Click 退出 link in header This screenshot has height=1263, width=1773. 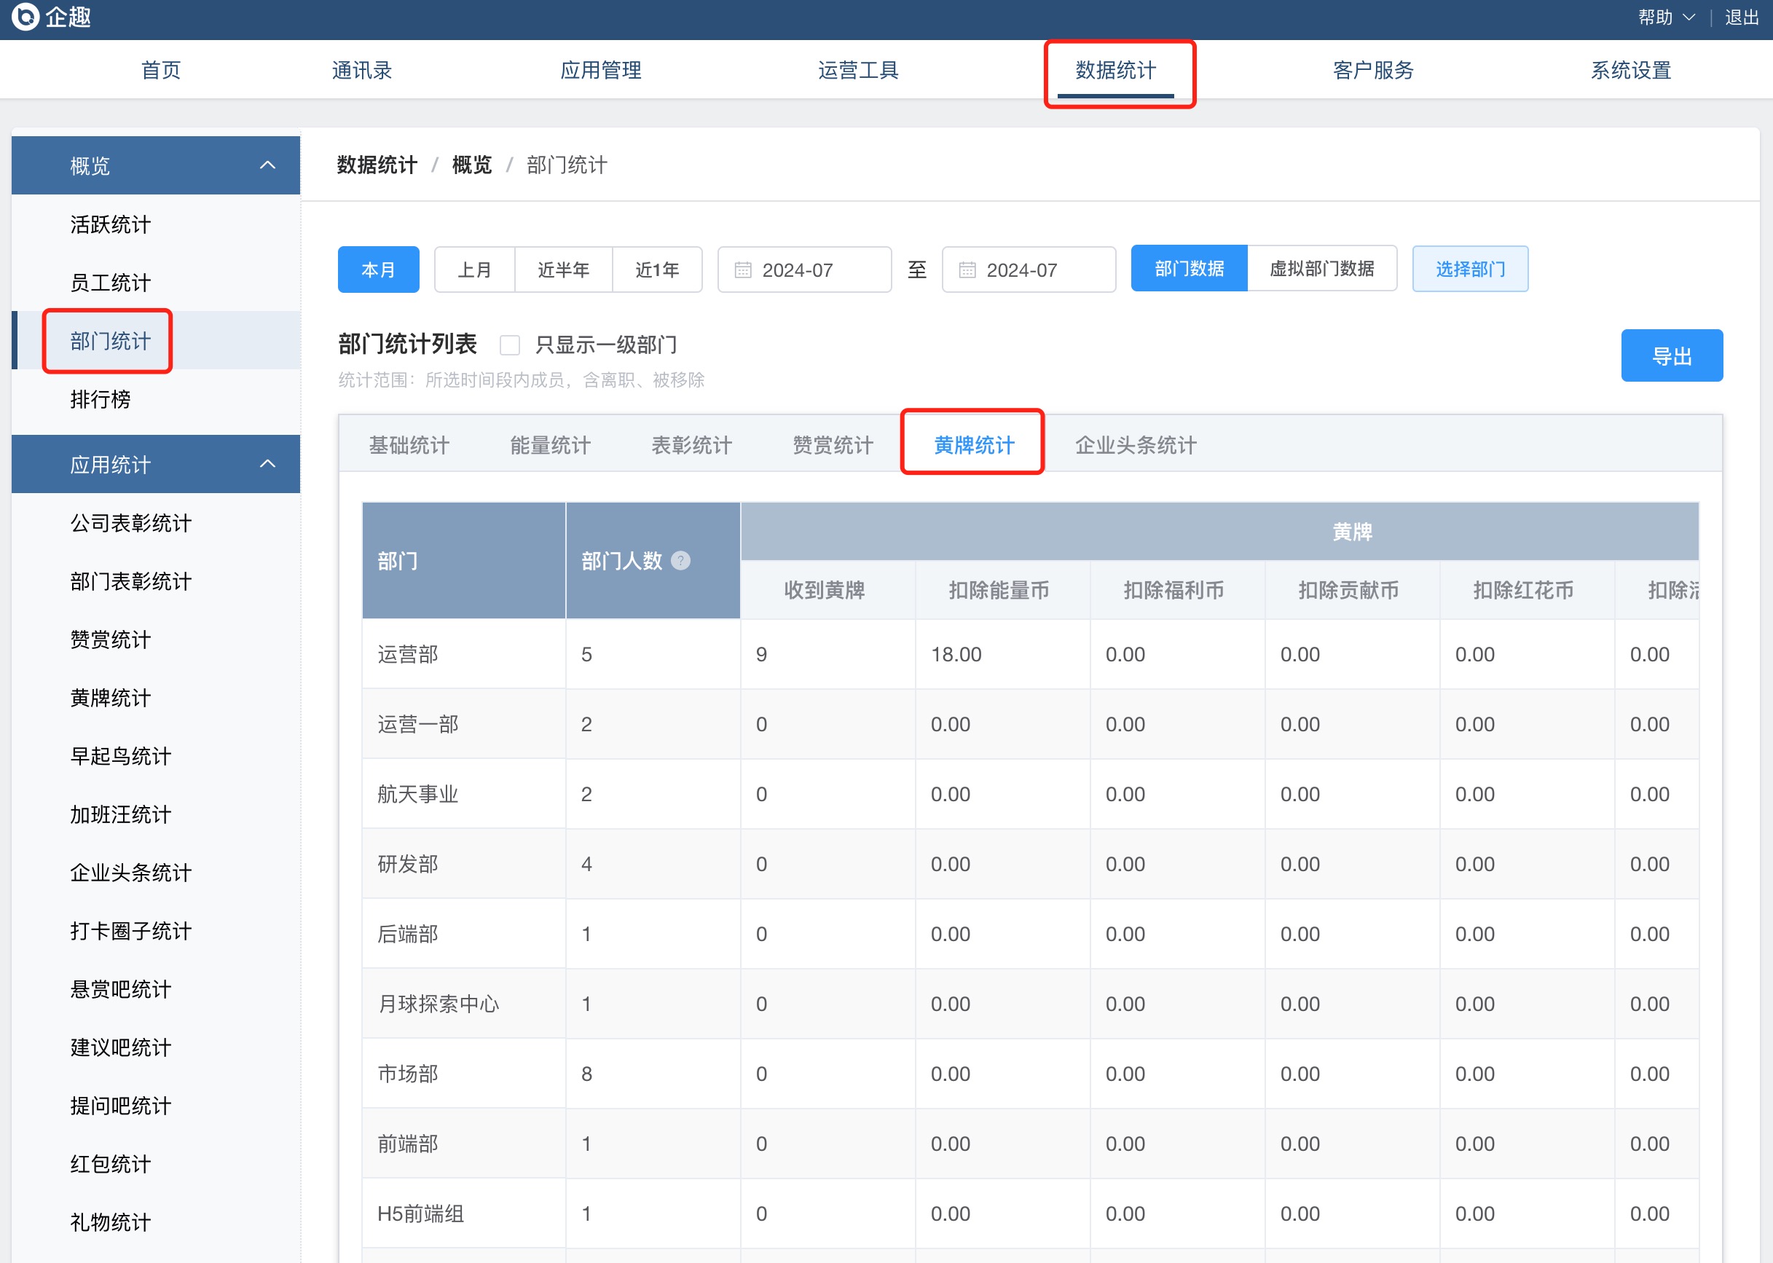pyautogui.click(x=1741, y=17)
